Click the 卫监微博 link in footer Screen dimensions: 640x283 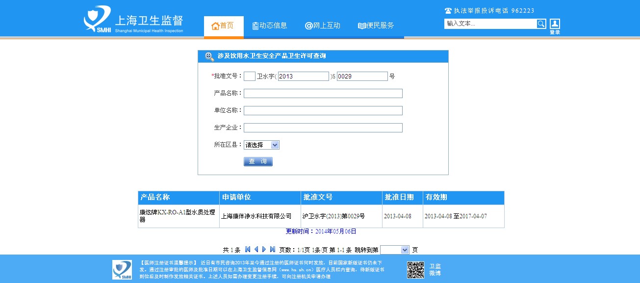(435, 270)
